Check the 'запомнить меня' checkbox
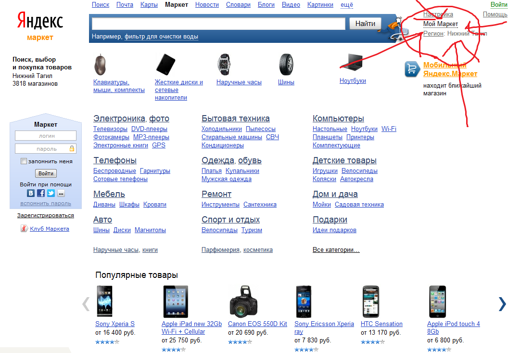The width and height of the screenshot is (508, 353). [23, 161]
